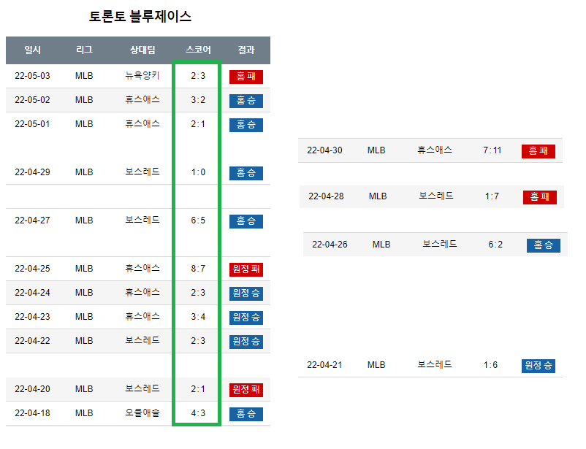
Task: Open the 뉴욕양키 opponent team link
Action: (x=142, y=76)
